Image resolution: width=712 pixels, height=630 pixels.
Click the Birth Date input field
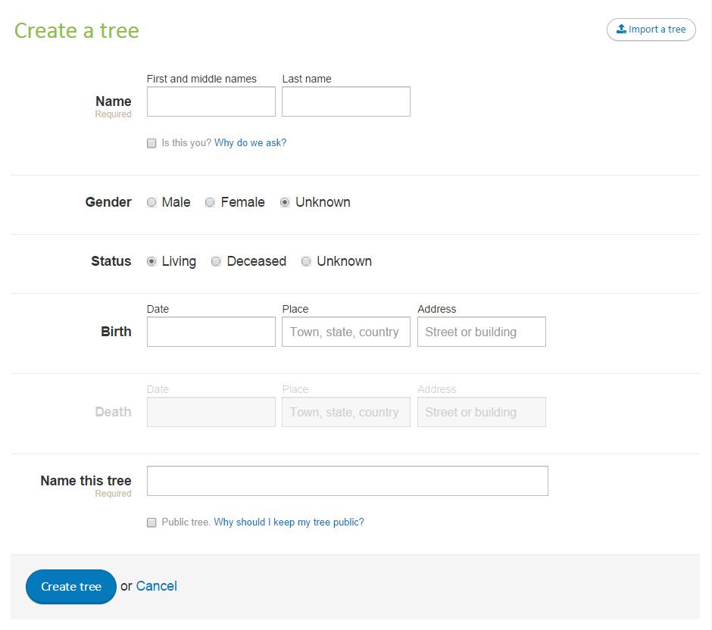click(211, 332)
